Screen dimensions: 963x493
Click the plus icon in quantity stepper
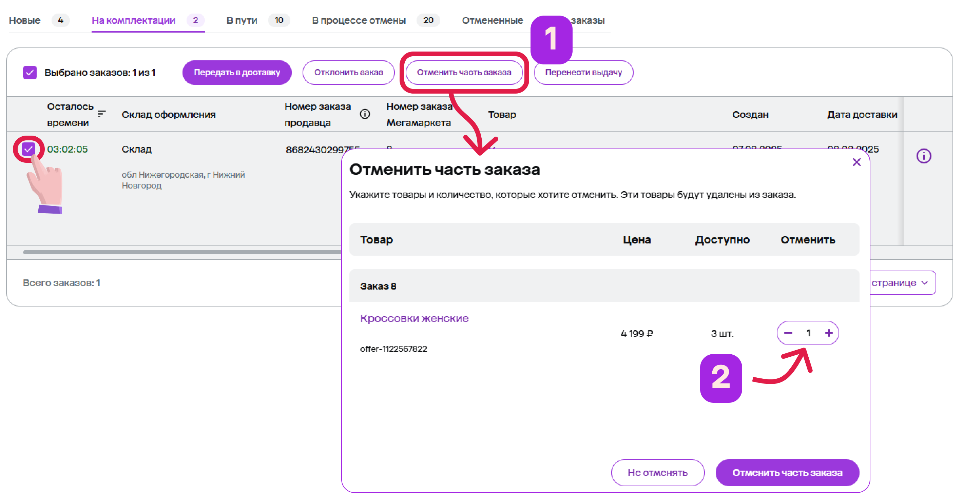(828, 333)
